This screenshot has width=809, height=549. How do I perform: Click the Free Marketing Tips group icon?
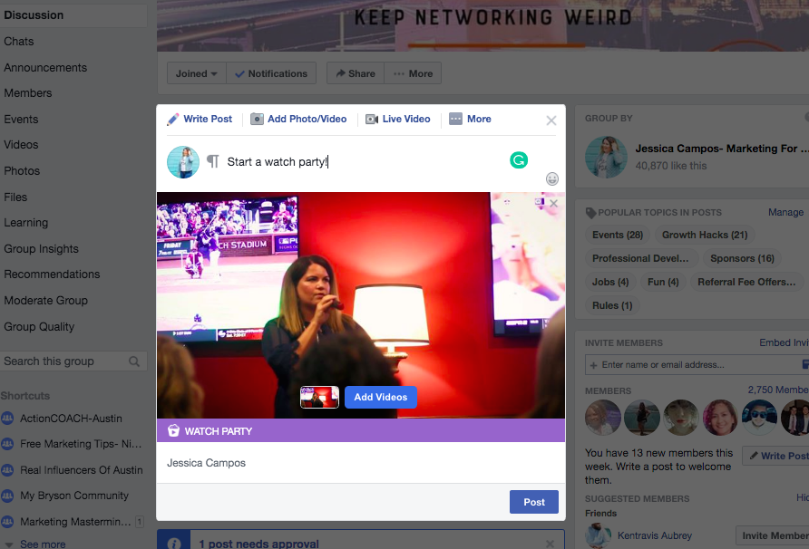7,443
